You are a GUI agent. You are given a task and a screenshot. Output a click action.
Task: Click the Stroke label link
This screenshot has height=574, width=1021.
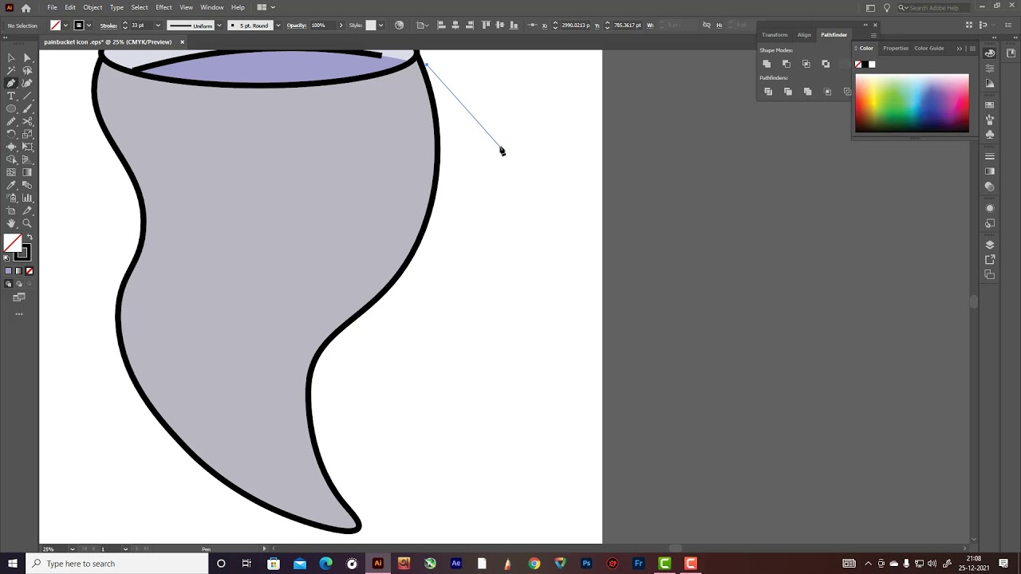click(x=108, y=26)
